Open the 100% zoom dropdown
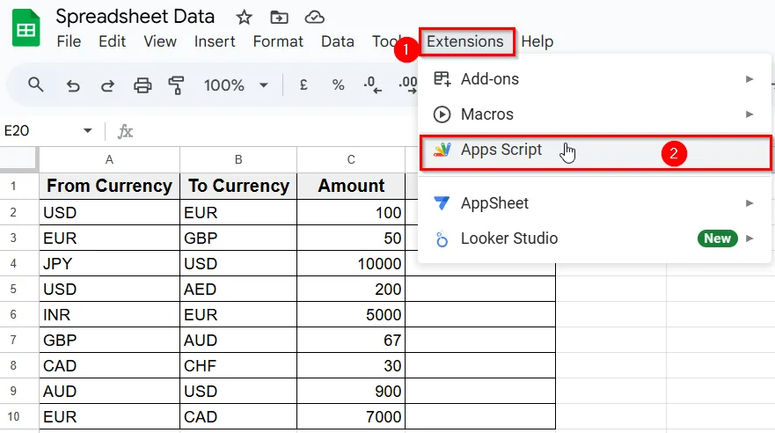 pos(264,85)
